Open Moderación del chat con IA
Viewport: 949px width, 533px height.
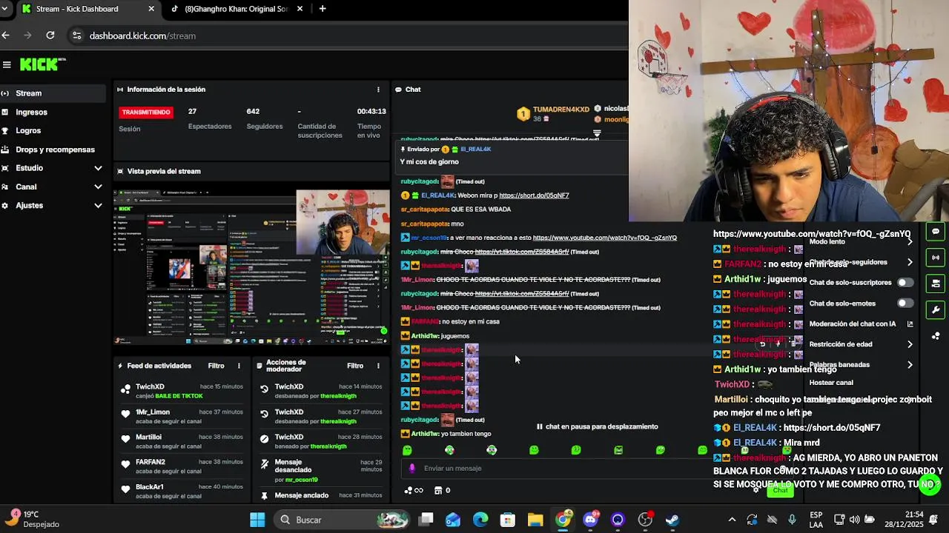pyautogui.click(x=860, y=324)
